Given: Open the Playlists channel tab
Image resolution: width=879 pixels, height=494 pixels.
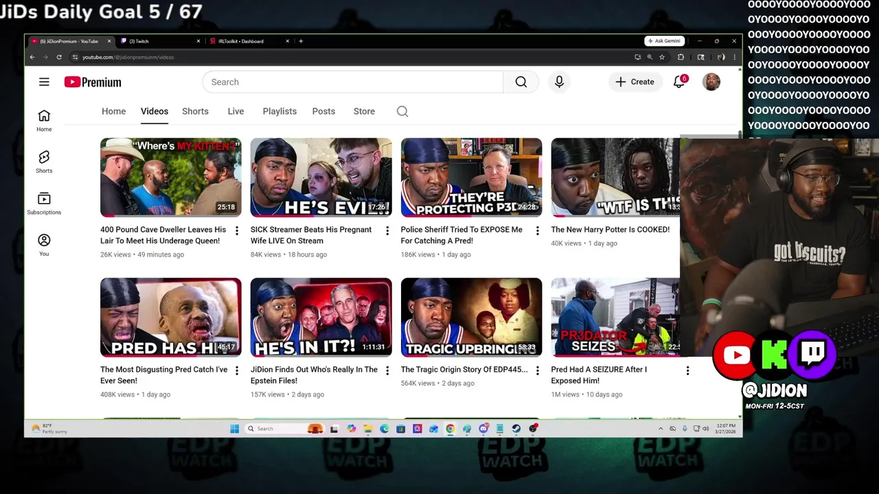Looking at the screenshot, I should tap(279, 111).
